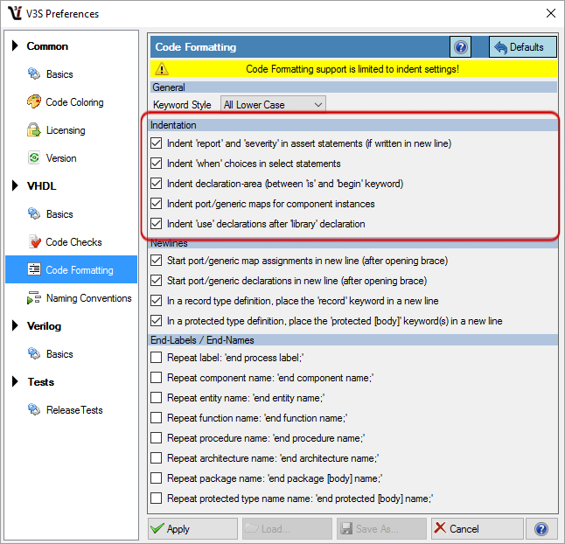
Task: Open Code Coloring preferences page
Action: 72,102
